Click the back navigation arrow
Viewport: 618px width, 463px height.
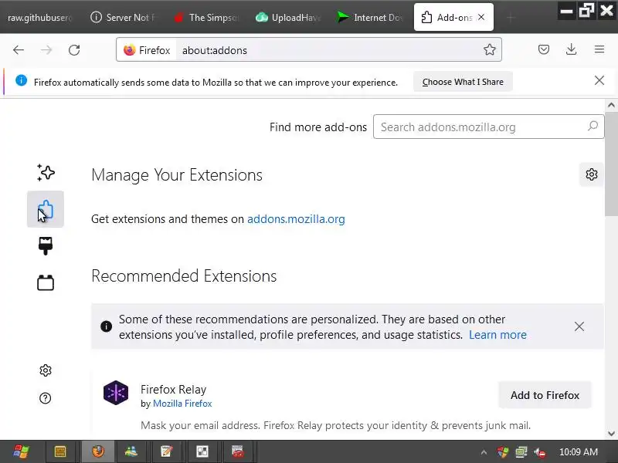click(19, 50)
